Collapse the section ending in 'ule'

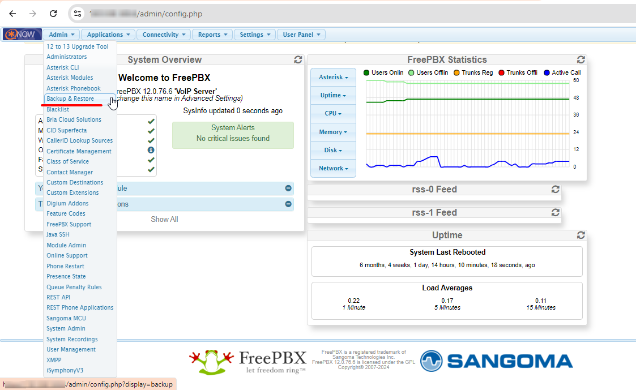[288, 188]
